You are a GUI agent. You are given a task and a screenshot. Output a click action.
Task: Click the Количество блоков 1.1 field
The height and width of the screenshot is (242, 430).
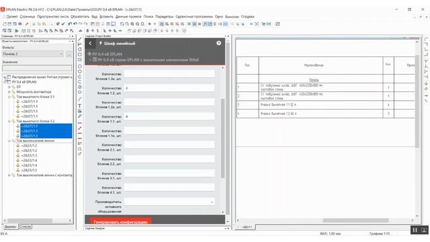(x=169, y=116)
